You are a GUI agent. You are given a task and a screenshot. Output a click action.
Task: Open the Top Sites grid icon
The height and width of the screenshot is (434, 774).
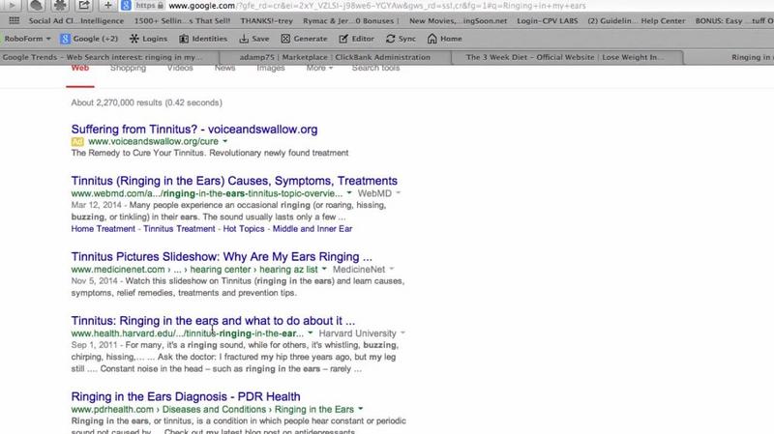click(x=14, y=20)
